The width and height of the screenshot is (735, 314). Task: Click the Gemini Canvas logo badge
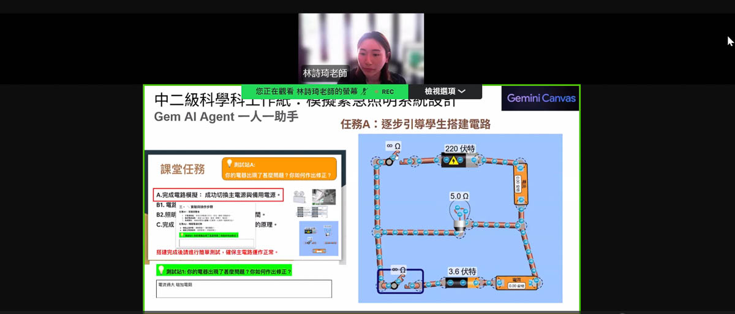(x=541, y=98)
